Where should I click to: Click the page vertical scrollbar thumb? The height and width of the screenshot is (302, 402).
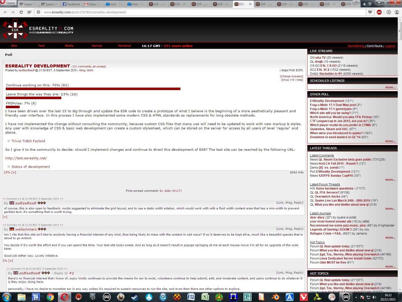point(400,31)
